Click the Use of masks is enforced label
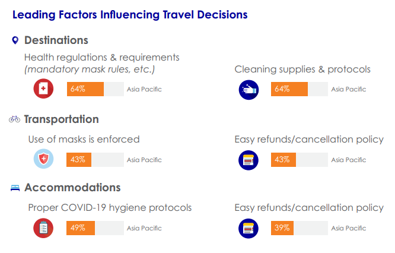The image size is (395, 253). (84, 139)
